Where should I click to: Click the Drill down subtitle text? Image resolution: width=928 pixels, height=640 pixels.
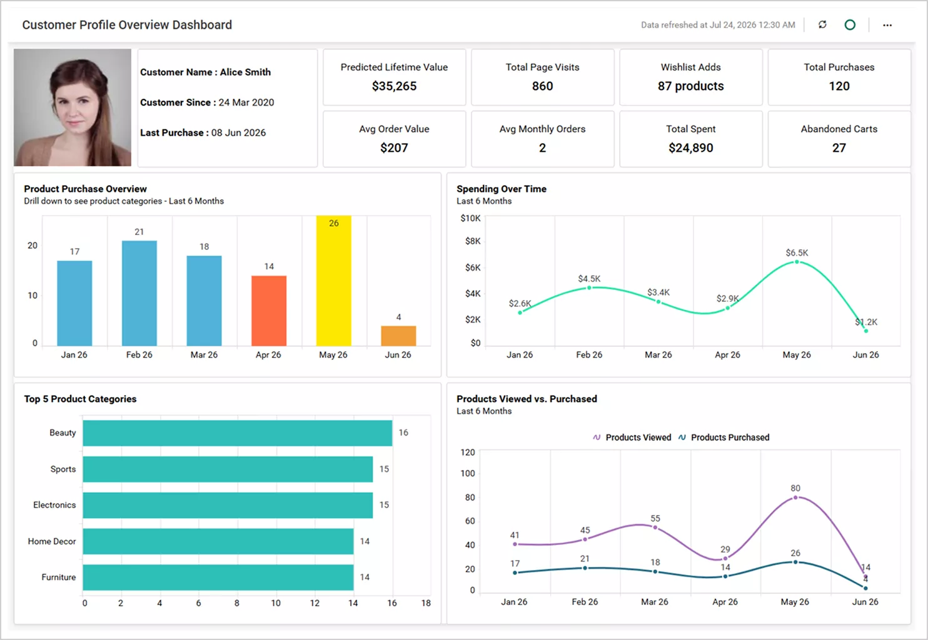coord(124,201)
